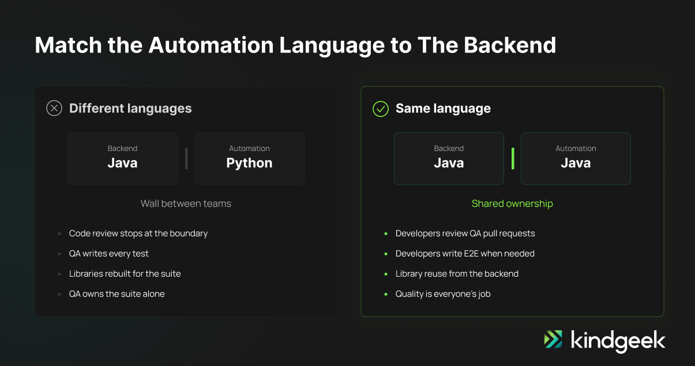Click Developers review QA pull requests

465,233
